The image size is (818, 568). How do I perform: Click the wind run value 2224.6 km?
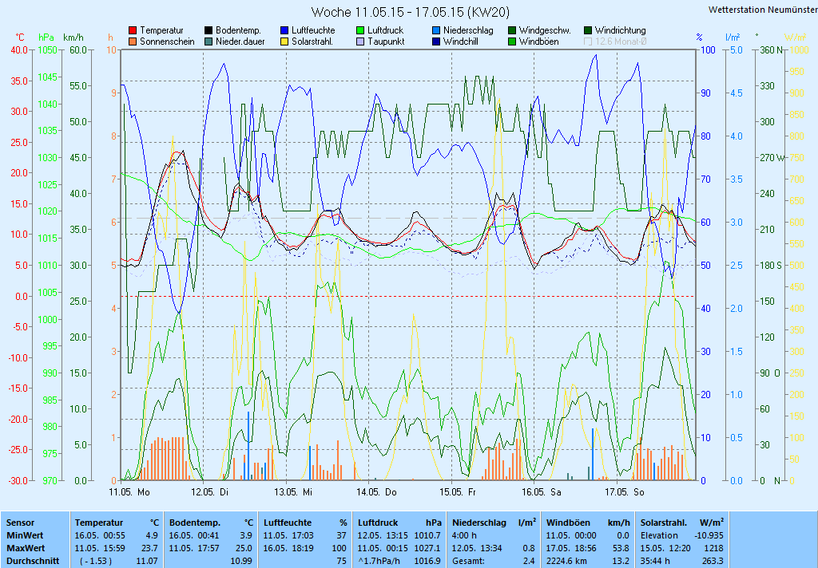pos(568,562)
